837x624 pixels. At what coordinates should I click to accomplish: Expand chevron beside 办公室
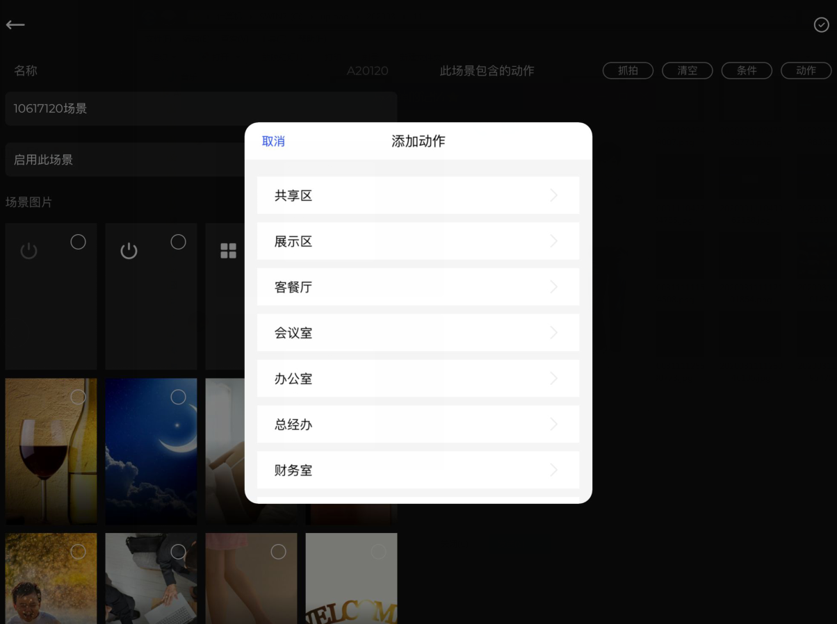554,379
